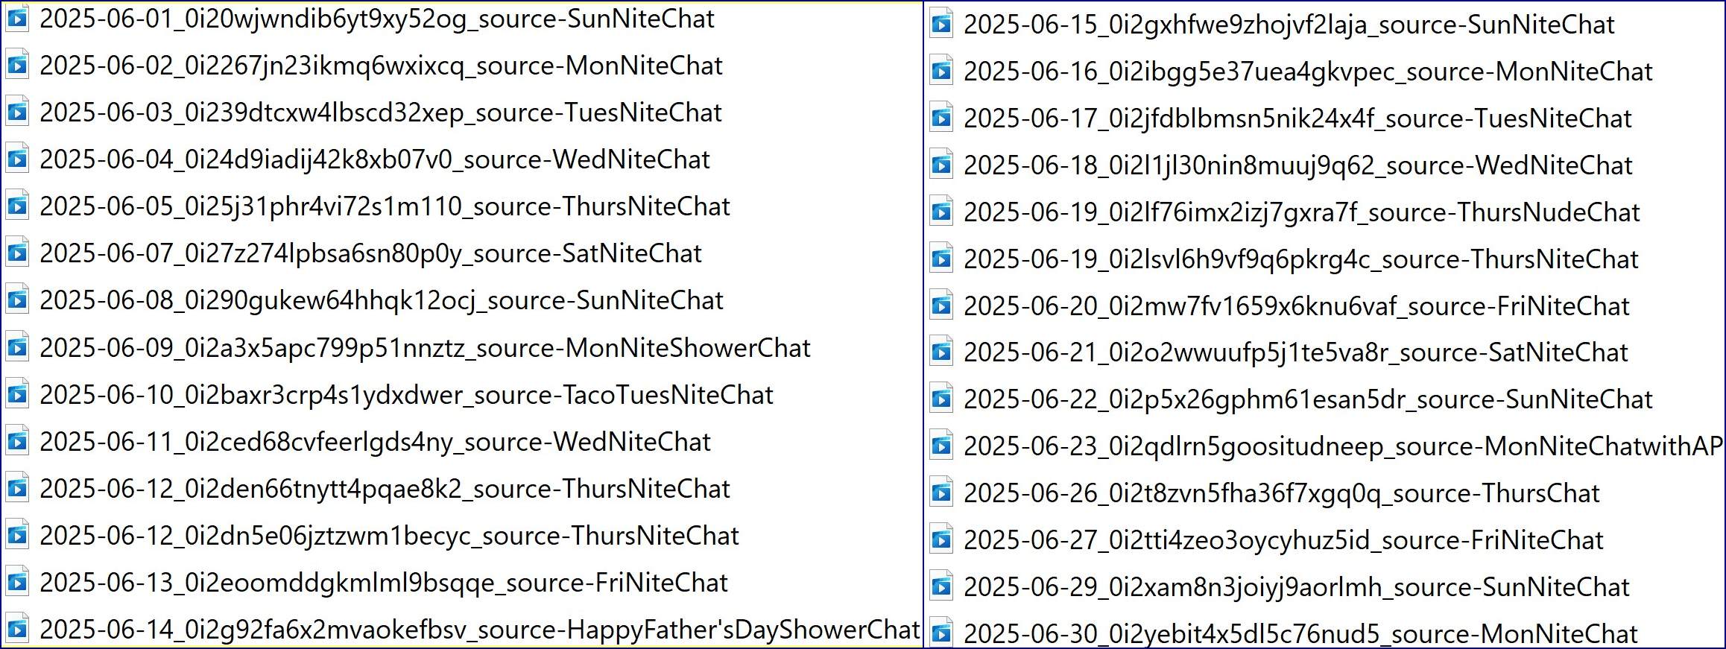Select the HappyFather'sDayShowerChat file

(x=479, y=630)
